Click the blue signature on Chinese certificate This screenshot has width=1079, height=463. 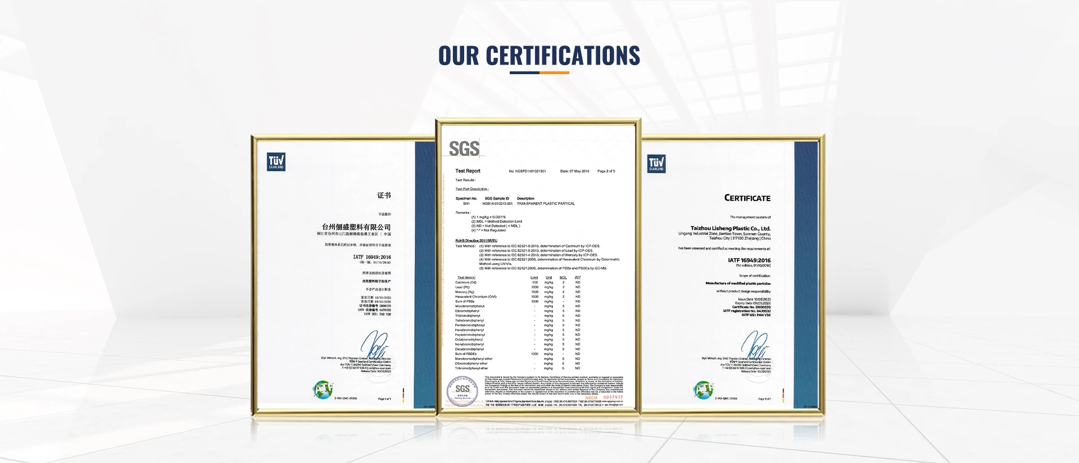pyautogui.click(x=374, y=344)
